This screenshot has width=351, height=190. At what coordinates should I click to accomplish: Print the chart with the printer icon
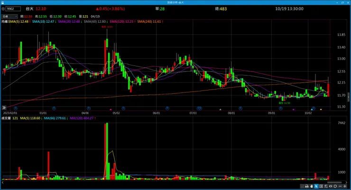(x=307, y=186)
